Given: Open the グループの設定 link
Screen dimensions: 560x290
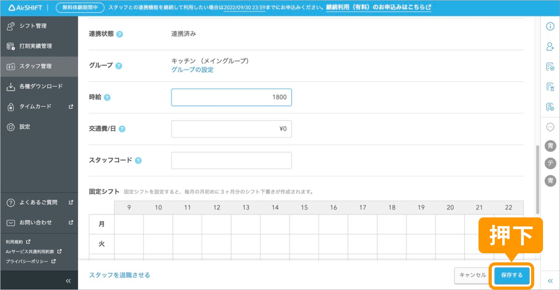Looking at the screenshot, I should [x=192, y=70].
